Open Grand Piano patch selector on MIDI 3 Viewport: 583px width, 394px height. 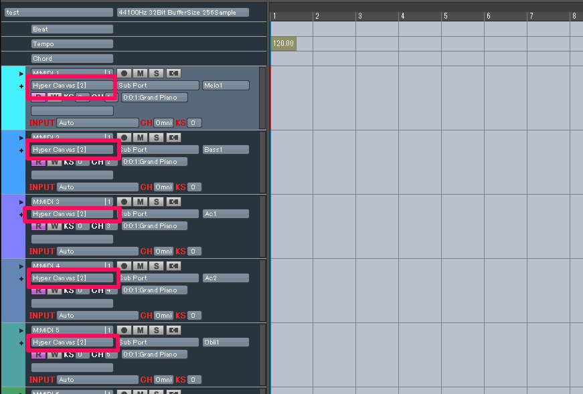(154, 226)
